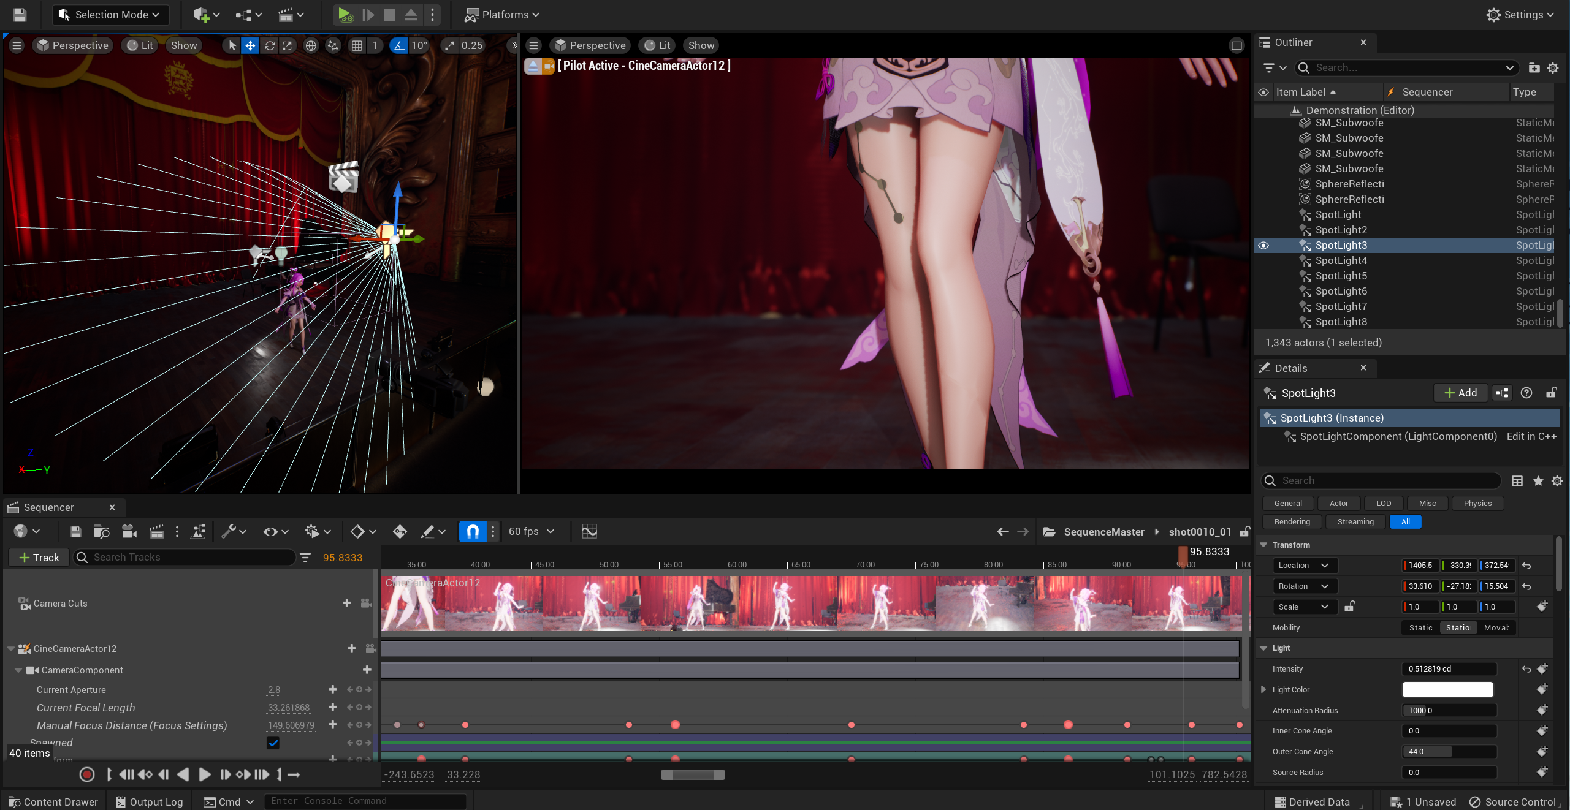Click the Outliner create folder icon
The width and height of the screenshot is (1570, 810).
(x=1534, y=67)
